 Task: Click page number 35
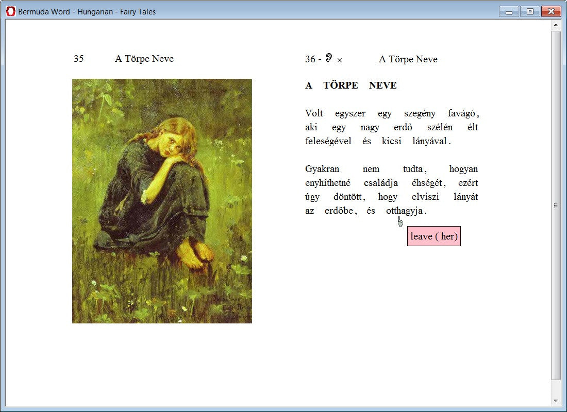tap(78, 59)
